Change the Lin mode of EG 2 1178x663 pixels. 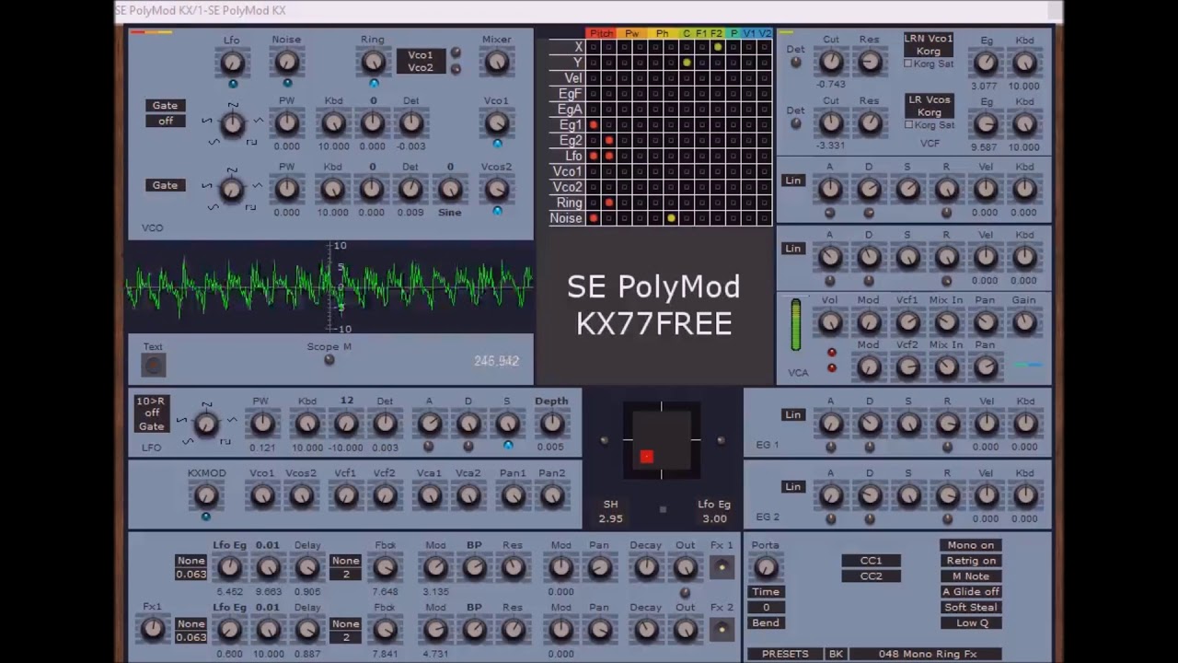tap(792, 487)
